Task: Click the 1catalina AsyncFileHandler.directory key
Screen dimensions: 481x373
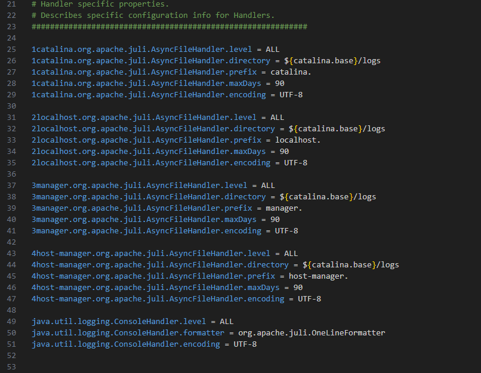Action: (x=151, y=61)
